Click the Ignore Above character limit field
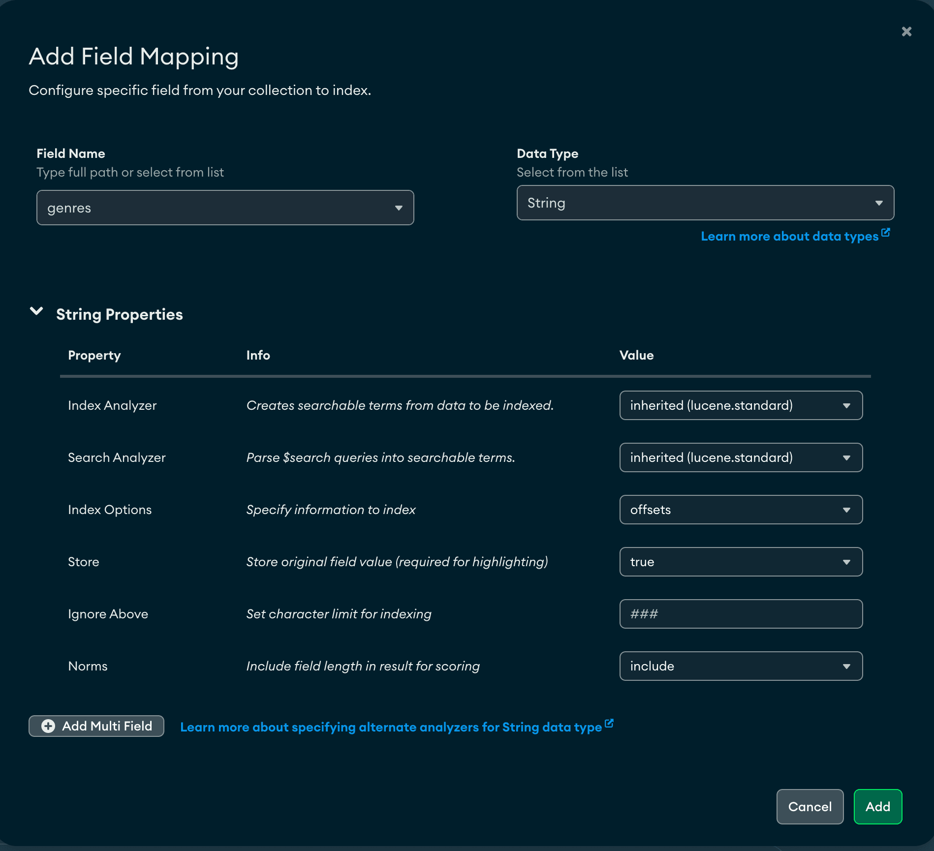This screenshot has width=934, height=851. coord(741,614)
